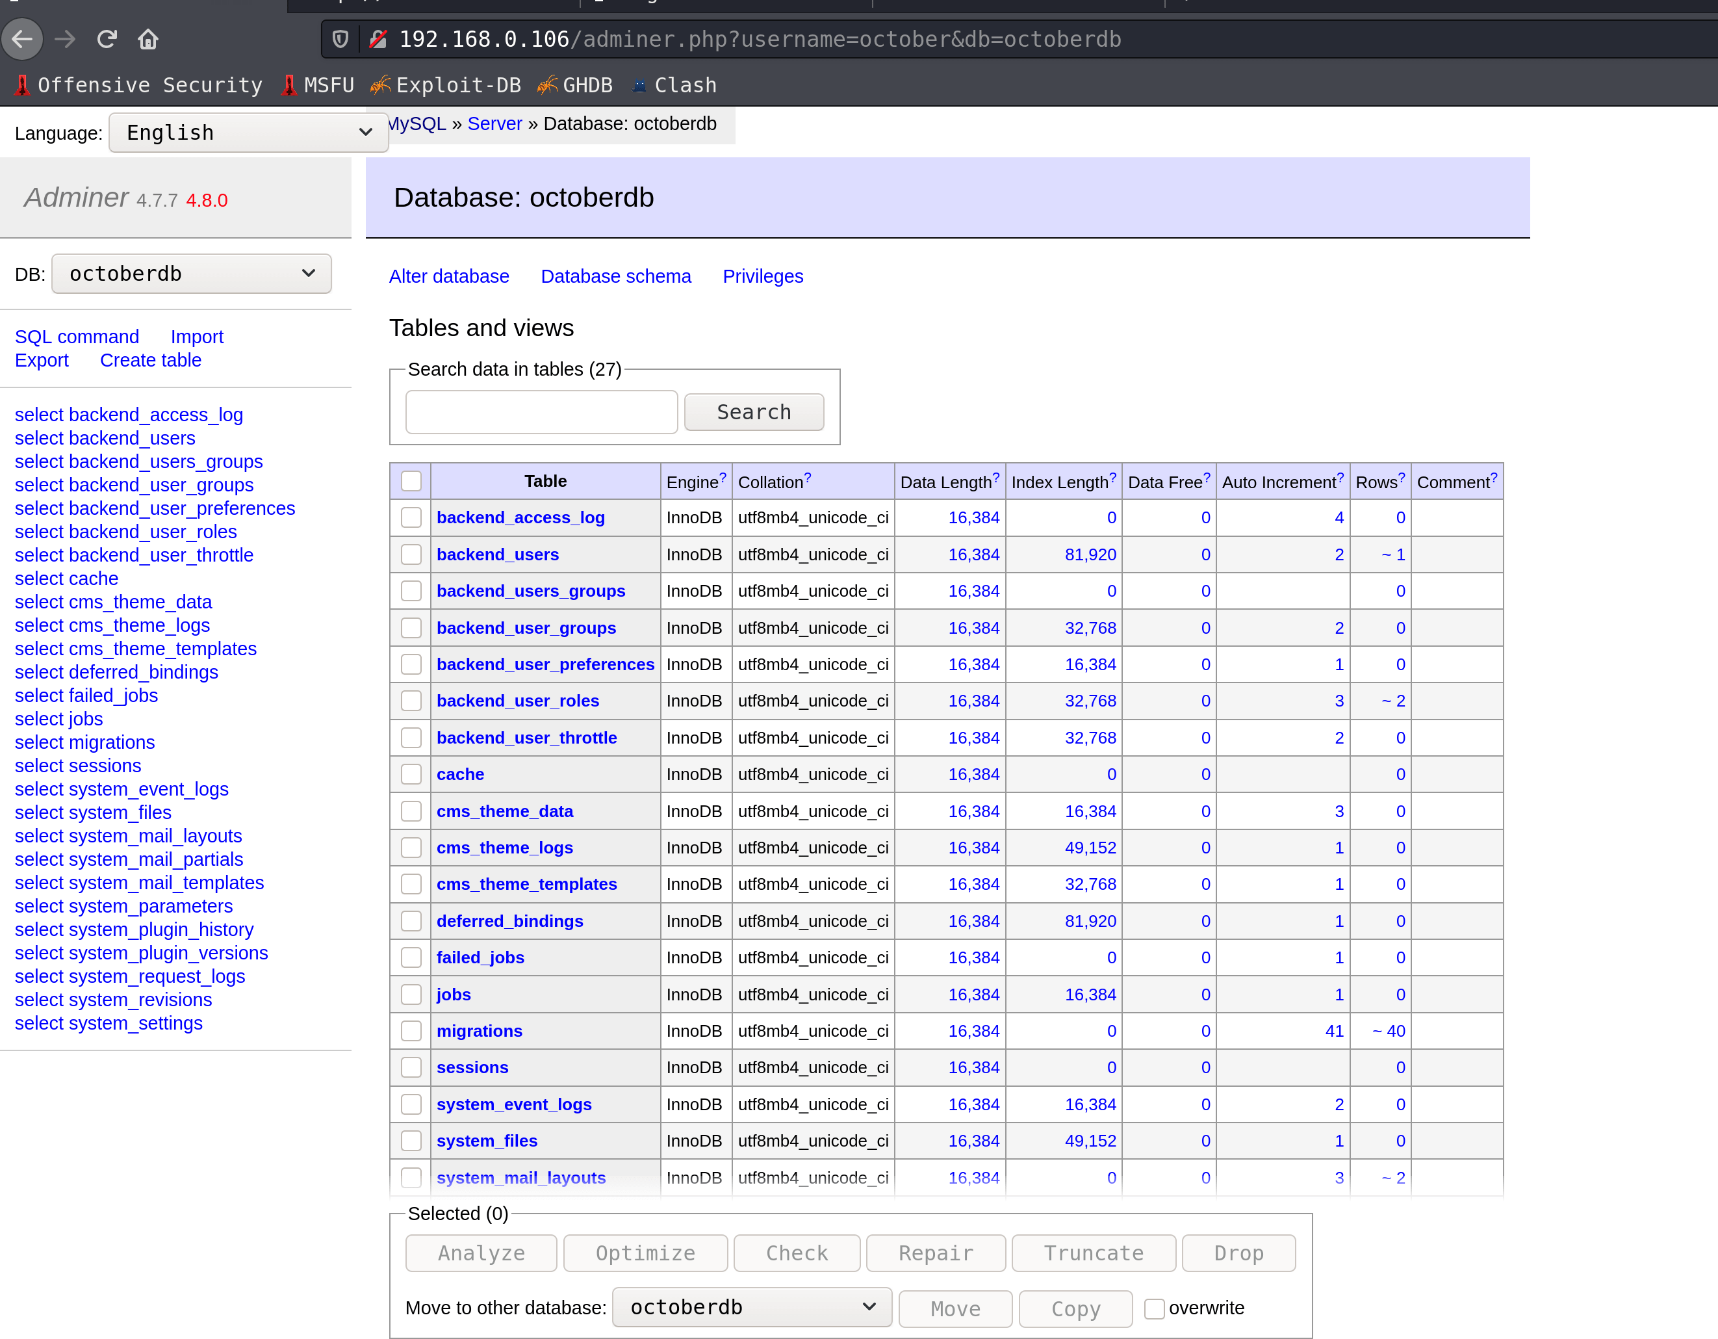Click the Engine column help question mark

[723, 476]
